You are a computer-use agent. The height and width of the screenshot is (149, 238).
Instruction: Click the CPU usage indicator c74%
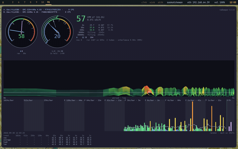144,2
